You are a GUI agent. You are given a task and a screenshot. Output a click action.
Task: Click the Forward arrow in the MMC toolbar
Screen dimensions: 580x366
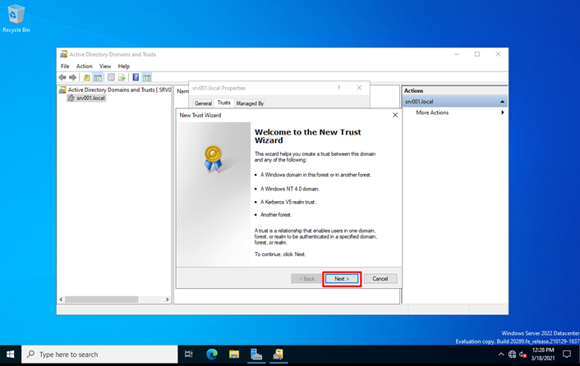click(x=72, y=77)
